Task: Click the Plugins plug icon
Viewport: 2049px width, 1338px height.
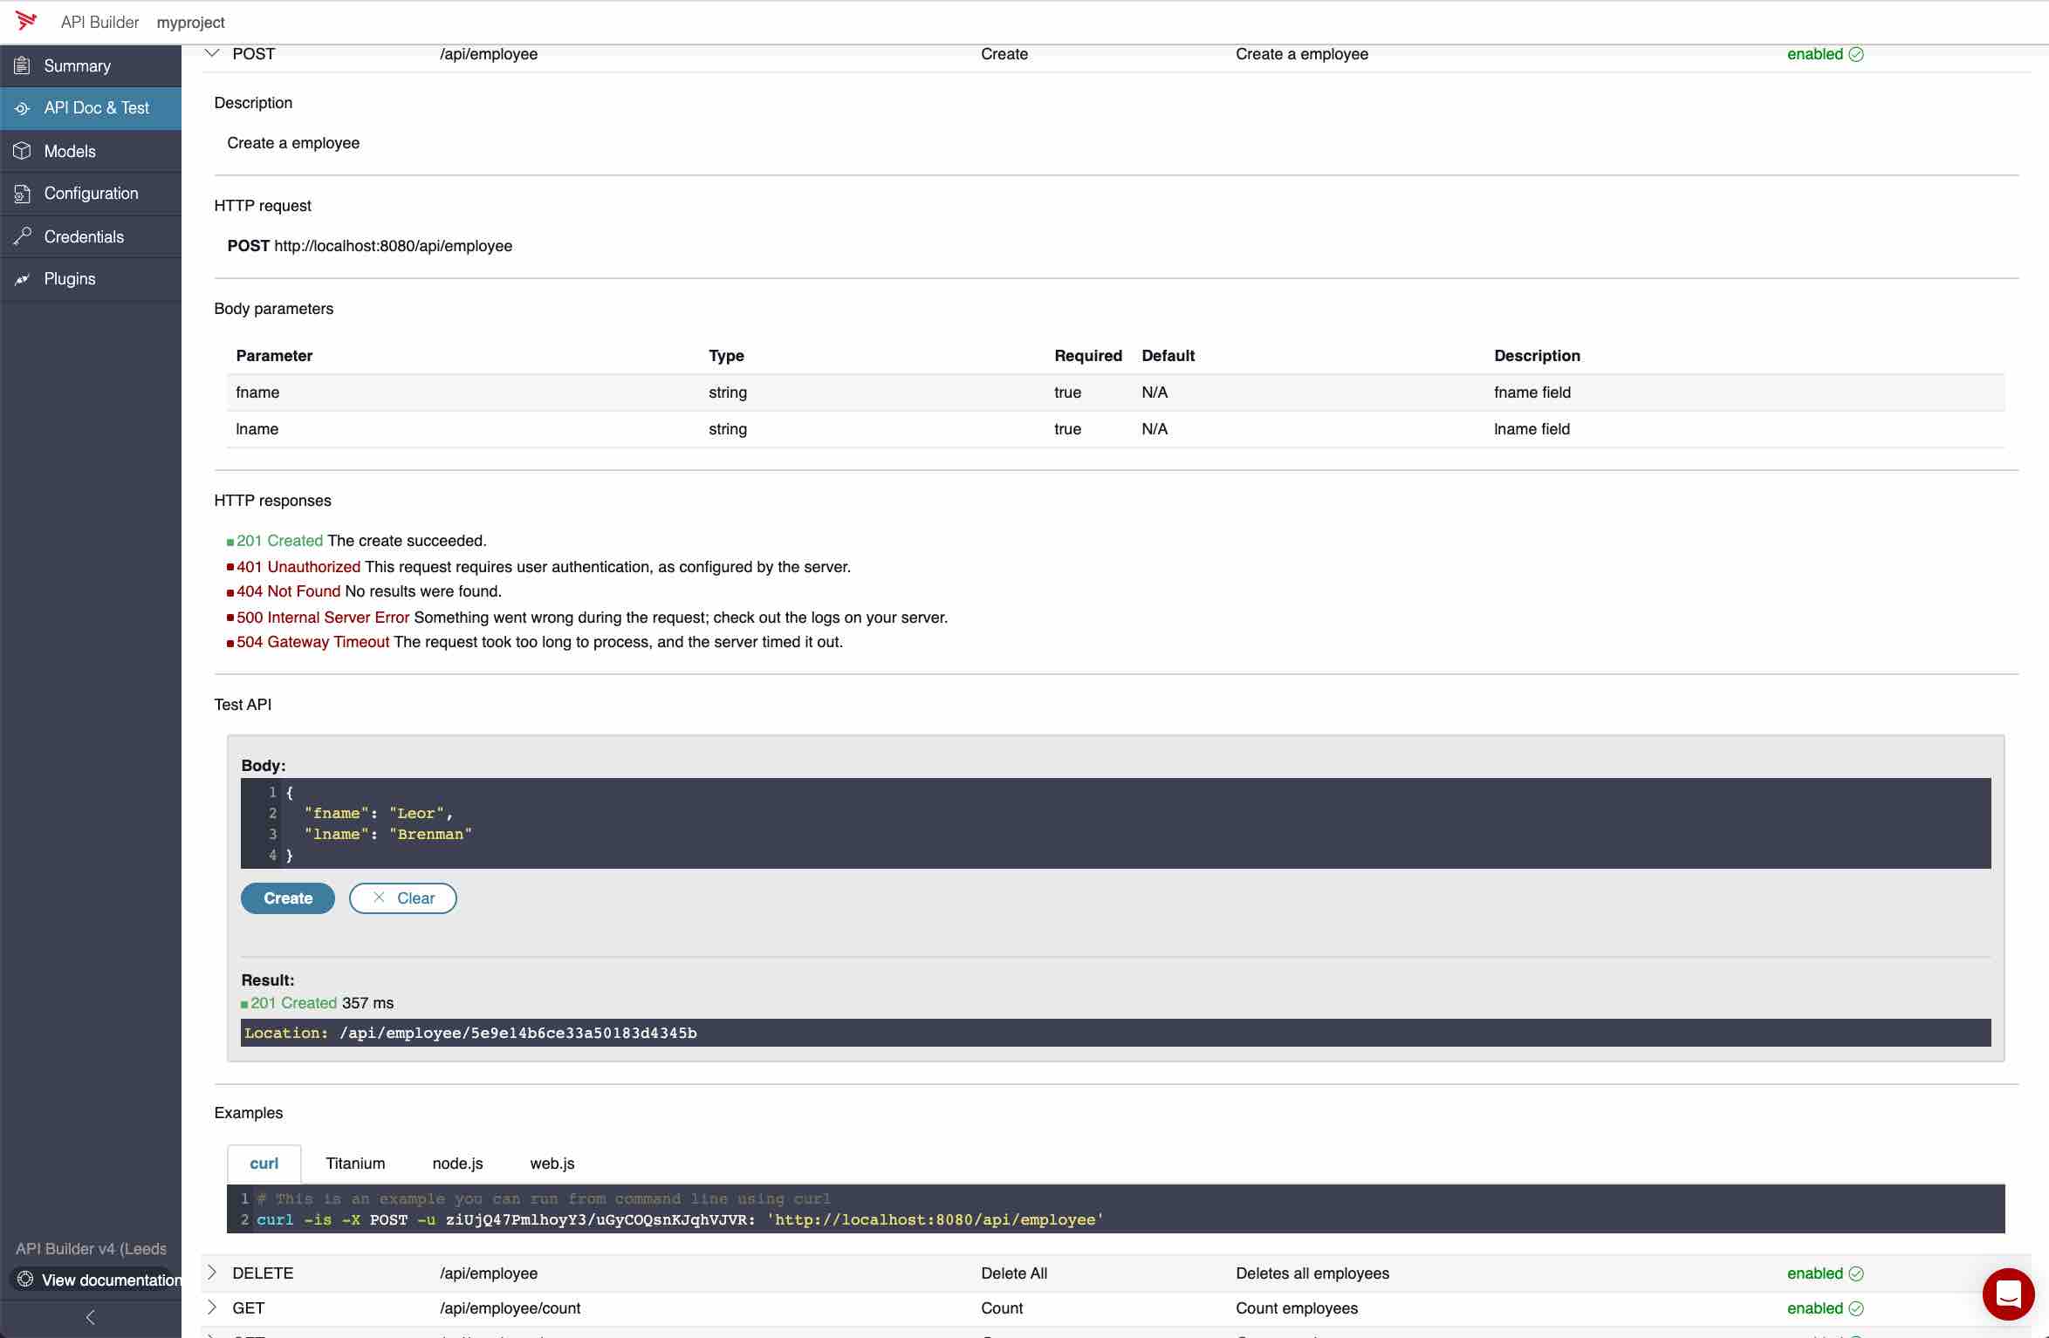Action: point(23,279)
